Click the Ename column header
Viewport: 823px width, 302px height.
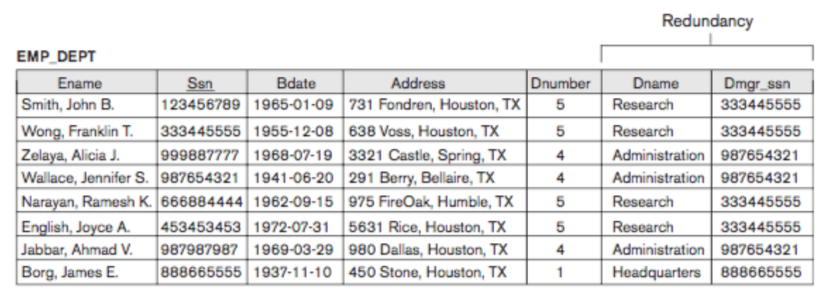tap(80, 83)
